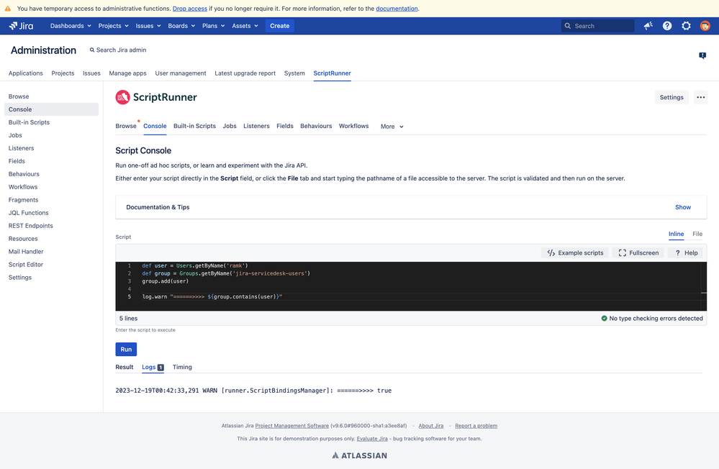Enter Fullscreen editor mode
The height and width of the screenshot is (469, 719).
pyautogui.click(x=638, y=253)
